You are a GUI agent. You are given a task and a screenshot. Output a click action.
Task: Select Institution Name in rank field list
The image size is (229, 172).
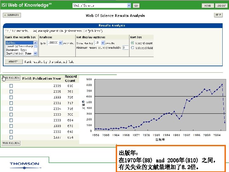click(19, 54)
